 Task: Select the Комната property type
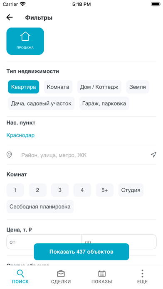pos(58,87)
